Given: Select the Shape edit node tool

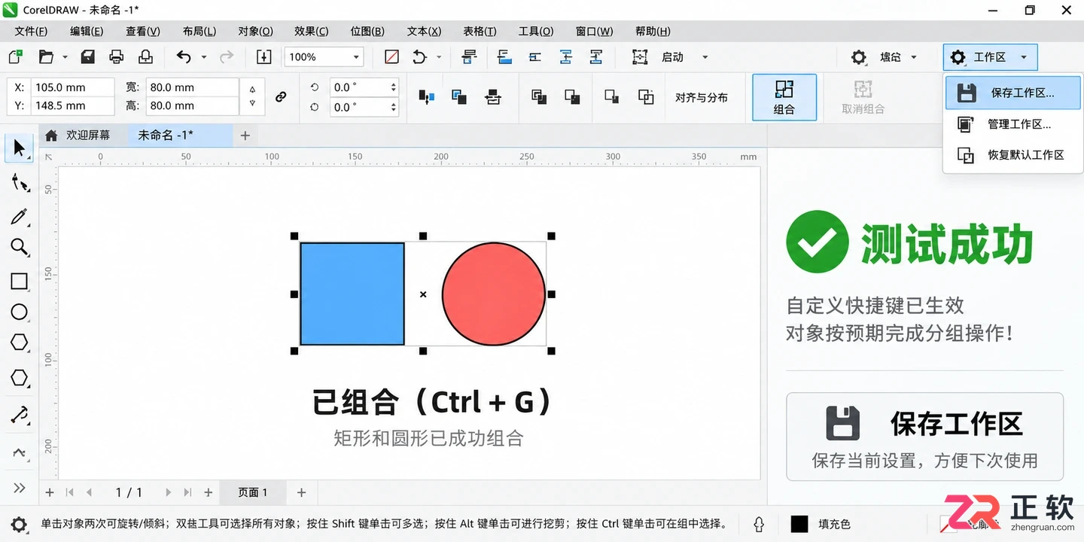Looking at the screenshot, I should pyautogui.click(x=20, y=182).
